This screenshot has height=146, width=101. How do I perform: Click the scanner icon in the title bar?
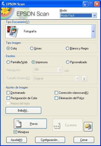(3, 4)
